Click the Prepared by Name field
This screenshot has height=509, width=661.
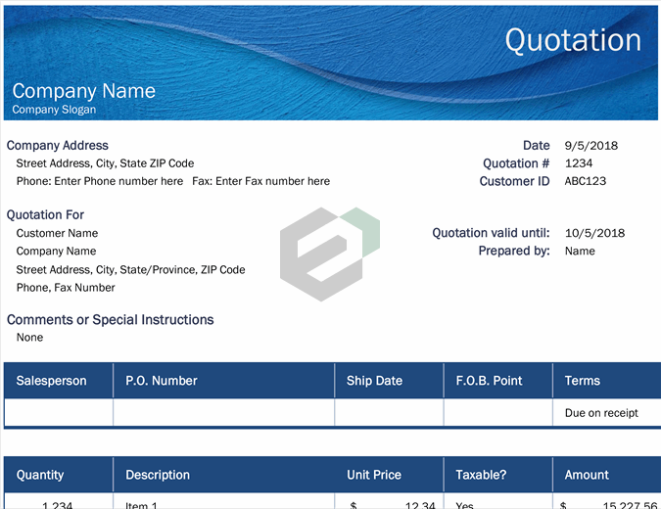point(580,251)
